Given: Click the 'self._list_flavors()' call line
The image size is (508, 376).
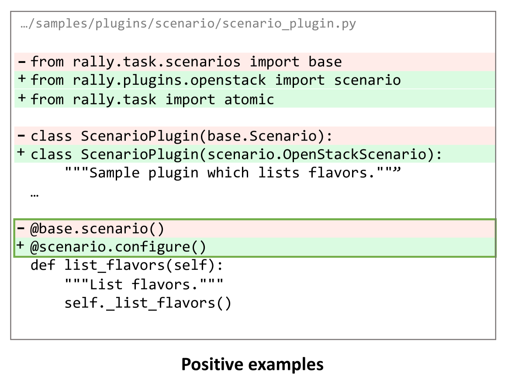Looking at the screenshot, I should coord(148,303).
